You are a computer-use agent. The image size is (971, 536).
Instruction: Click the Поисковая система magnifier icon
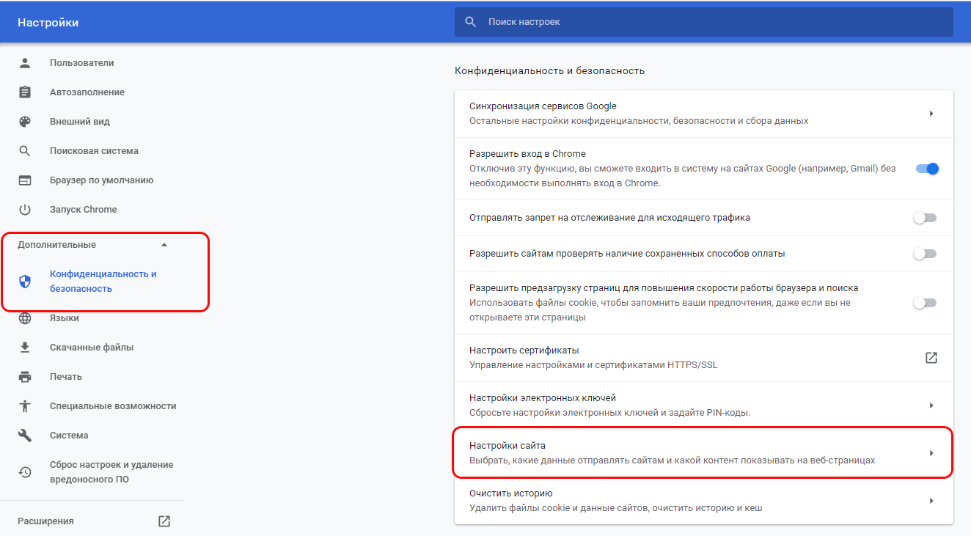tap(25, 151)
